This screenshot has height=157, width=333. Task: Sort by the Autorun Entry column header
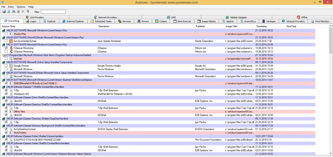pyautogui.click(x=49, y=27)
